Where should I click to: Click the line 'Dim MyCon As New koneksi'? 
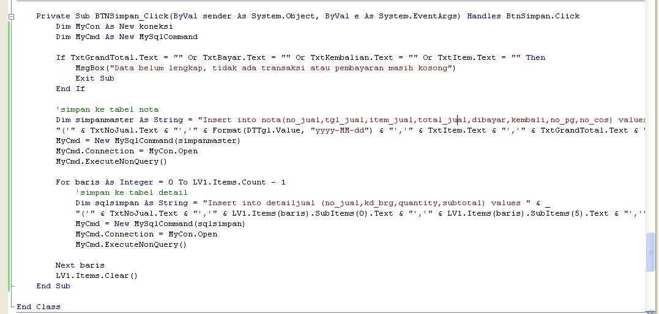pos(114,26)
